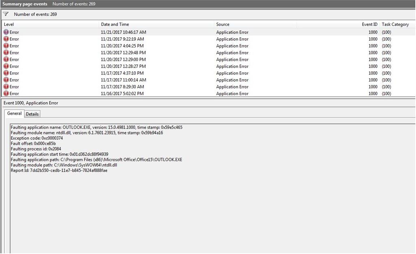Click error icon for 11/20/2017 12:28:27 PM row
Viewport: 416px width, 254px height.
(x=6, y=66)
